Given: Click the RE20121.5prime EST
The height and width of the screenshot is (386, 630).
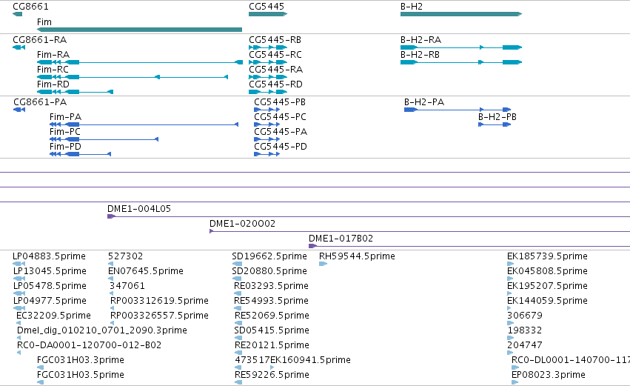Looking at the screenshot, I should (x=238, y=353).
